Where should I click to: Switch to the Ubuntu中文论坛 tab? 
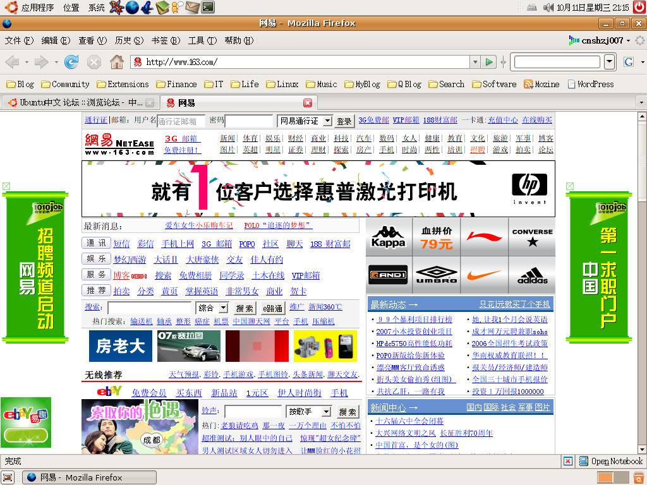click(x=80, y=103)
